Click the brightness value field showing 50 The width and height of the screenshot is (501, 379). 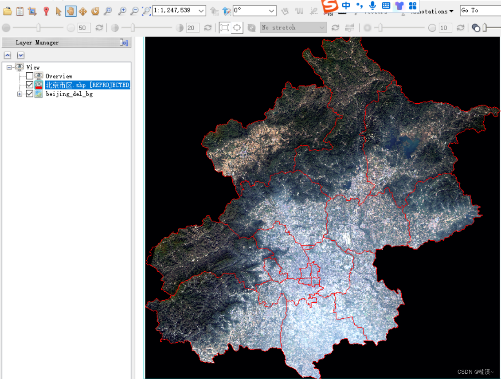coord(84,28)
